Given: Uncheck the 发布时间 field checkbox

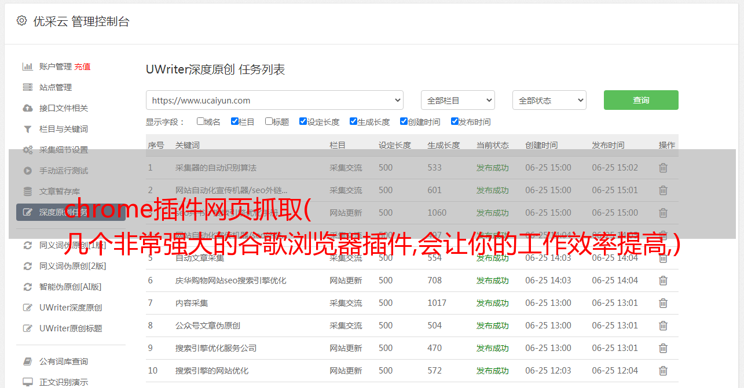Looking at the screenshot, I should coord(455,121).
